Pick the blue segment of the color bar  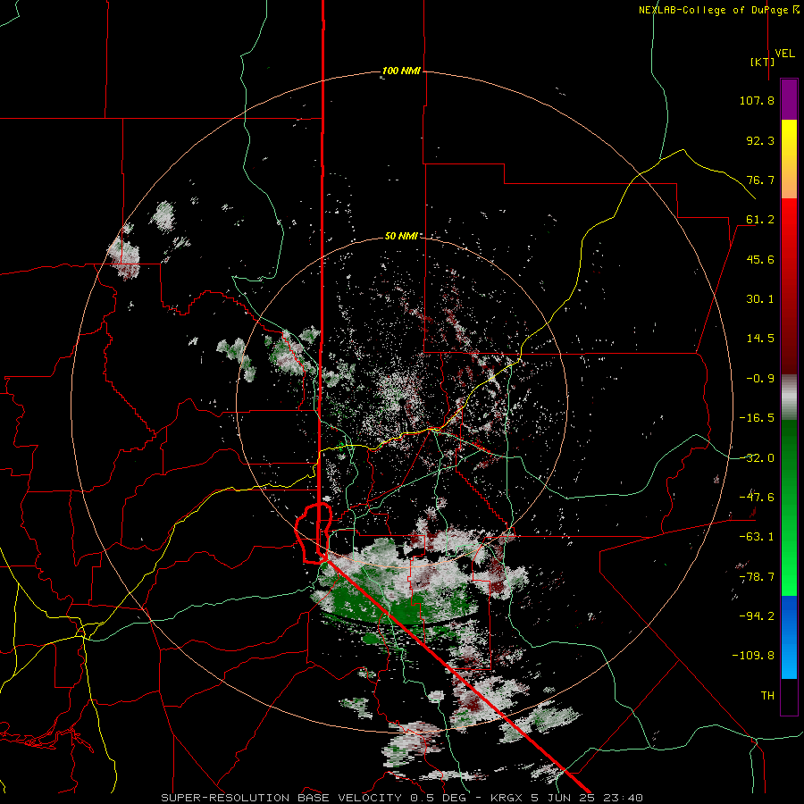[x=789, y=637]
